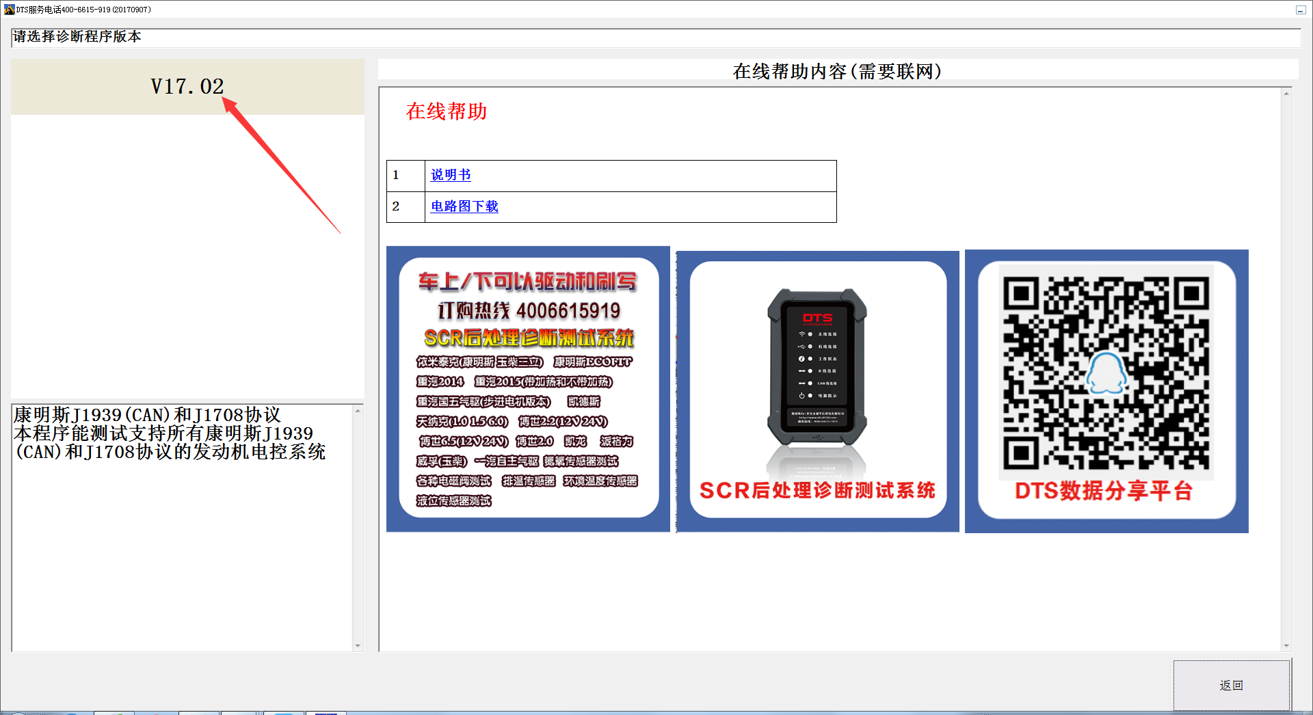Image resolution: width=1313 pixels, height=715 pixels.
Task: Click the 康明斯J1939(CAN)和J1708协议 description title
Action: [147, 415]
